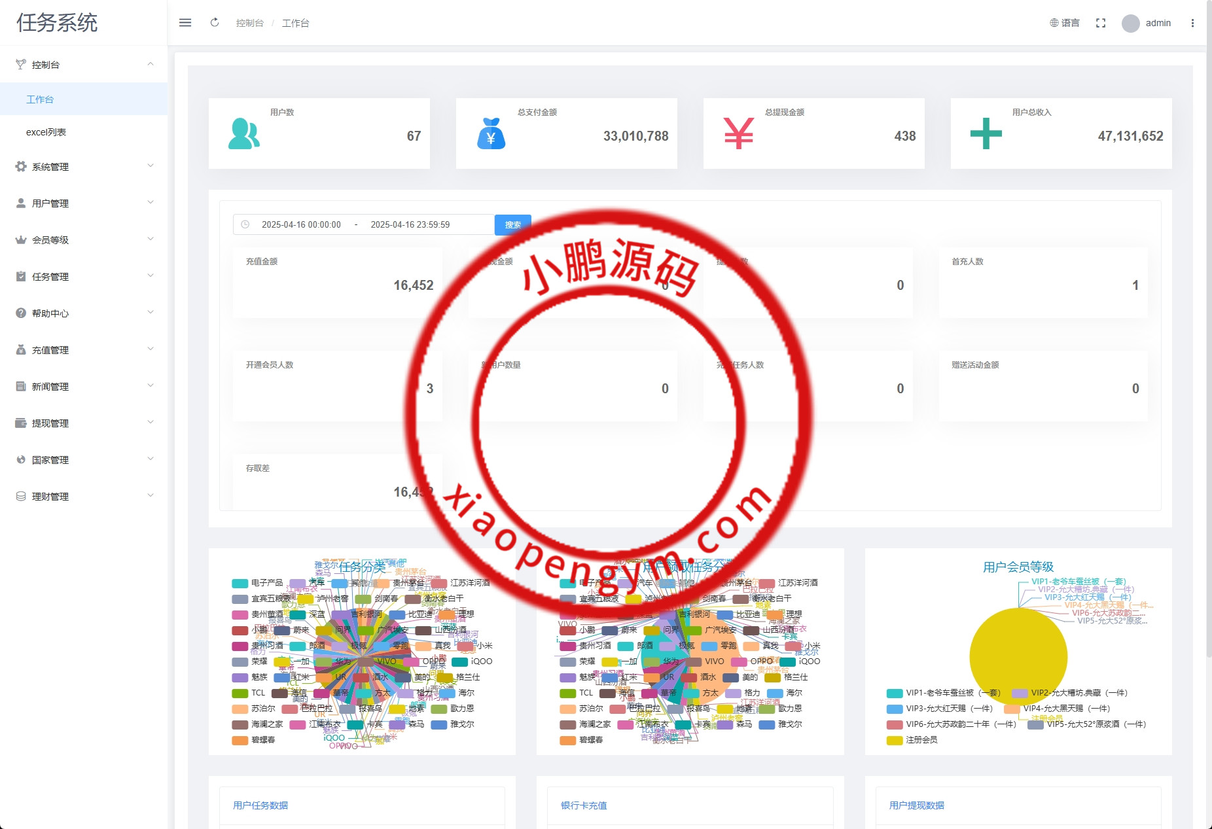Toggle fullscreen mode icon

click(1101, 23)
